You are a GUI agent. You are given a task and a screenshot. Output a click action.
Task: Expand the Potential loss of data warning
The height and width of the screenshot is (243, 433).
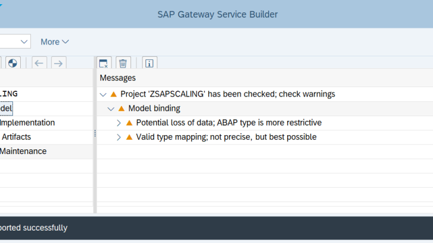(x=119, y=123)
